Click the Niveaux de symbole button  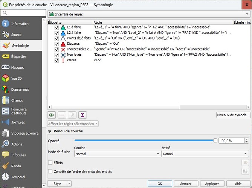[234, 115]
